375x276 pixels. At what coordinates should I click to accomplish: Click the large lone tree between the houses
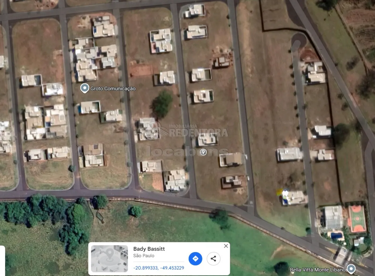(162, 104)
